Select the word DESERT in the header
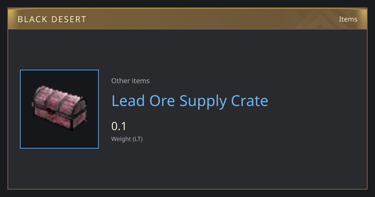This screenshot has width=375, height=197. (69, 19)
